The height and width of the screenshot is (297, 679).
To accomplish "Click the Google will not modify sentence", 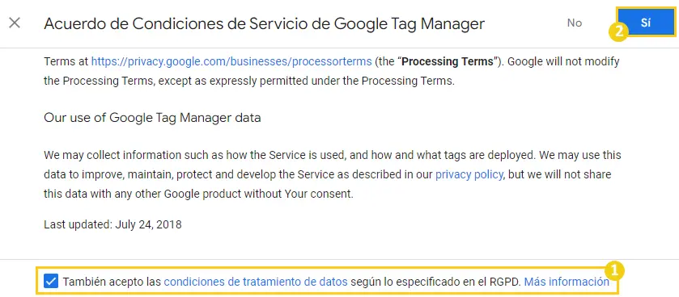I will tap(332, 71).
